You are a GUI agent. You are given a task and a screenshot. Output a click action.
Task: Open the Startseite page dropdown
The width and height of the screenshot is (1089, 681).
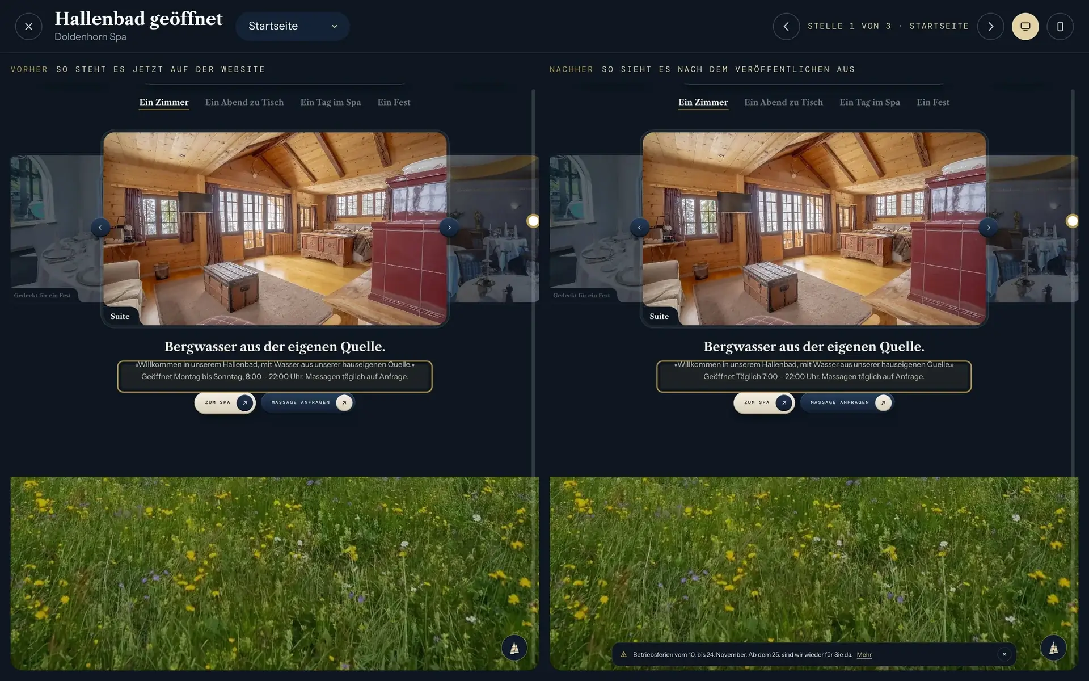coord(293,26)
